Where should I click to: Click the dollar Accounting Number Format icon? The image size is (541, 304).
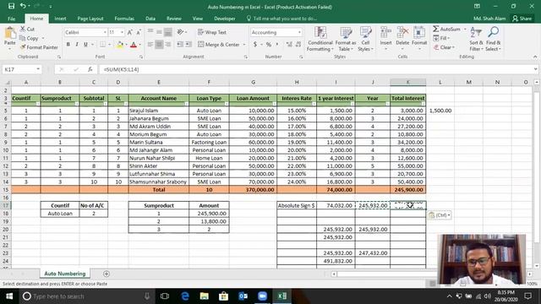255,45
